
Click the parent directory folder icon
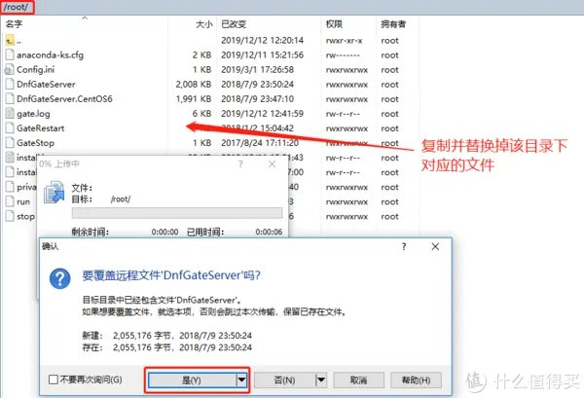[x=10, y=40]
